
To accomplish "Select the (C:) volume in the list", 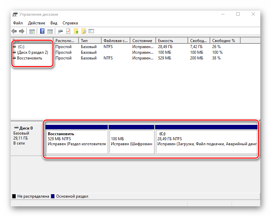I will [x=21, y=47].
